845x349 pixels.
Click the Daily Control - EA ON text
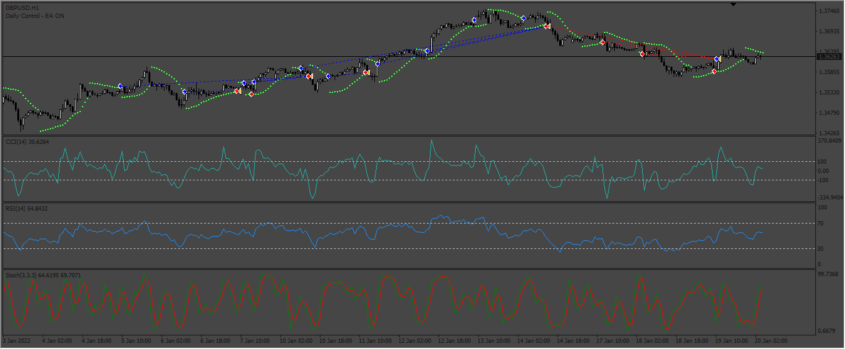tap(35, 15)
